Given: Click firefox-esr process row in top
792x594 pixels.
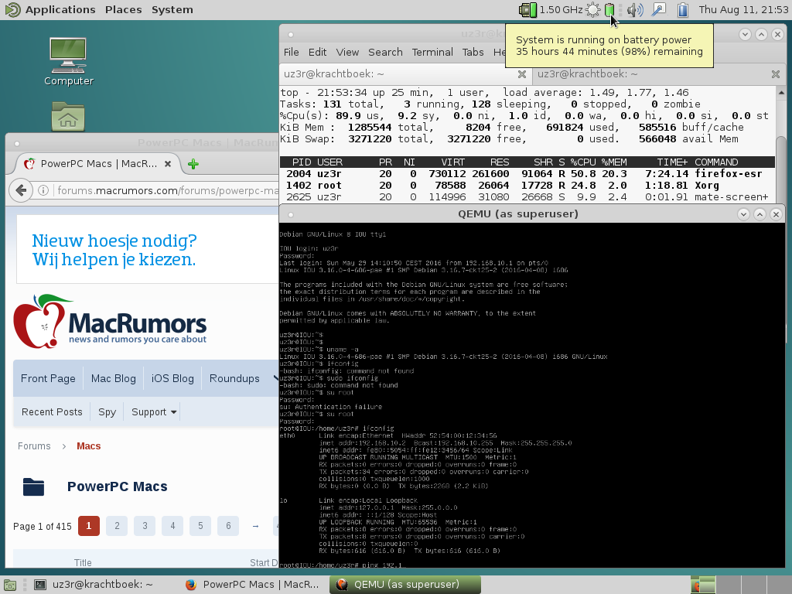Looking at the screenshot, I should pos(527,174).
